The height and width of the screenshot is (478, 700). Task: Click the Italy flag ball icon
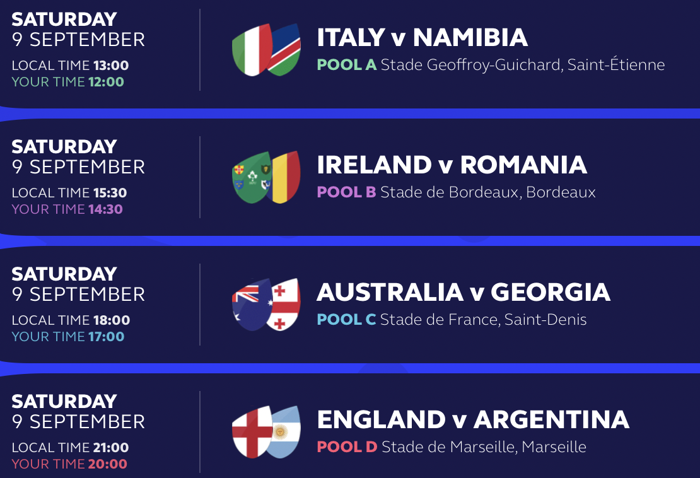tap(252, 50)
